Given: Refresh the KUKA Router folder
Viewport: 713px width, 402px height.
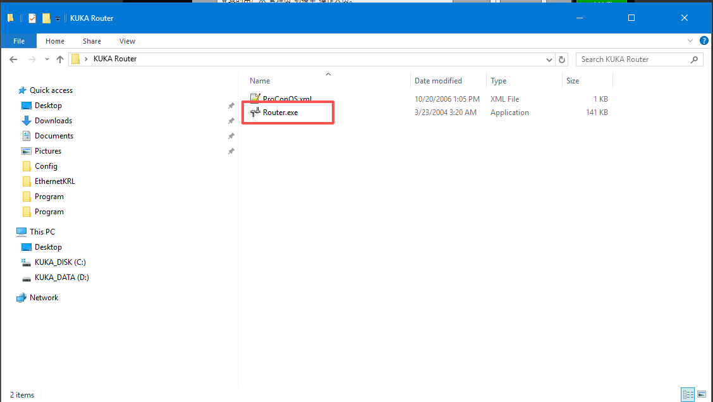Looking at the screenshot, I should pos(561,59).
